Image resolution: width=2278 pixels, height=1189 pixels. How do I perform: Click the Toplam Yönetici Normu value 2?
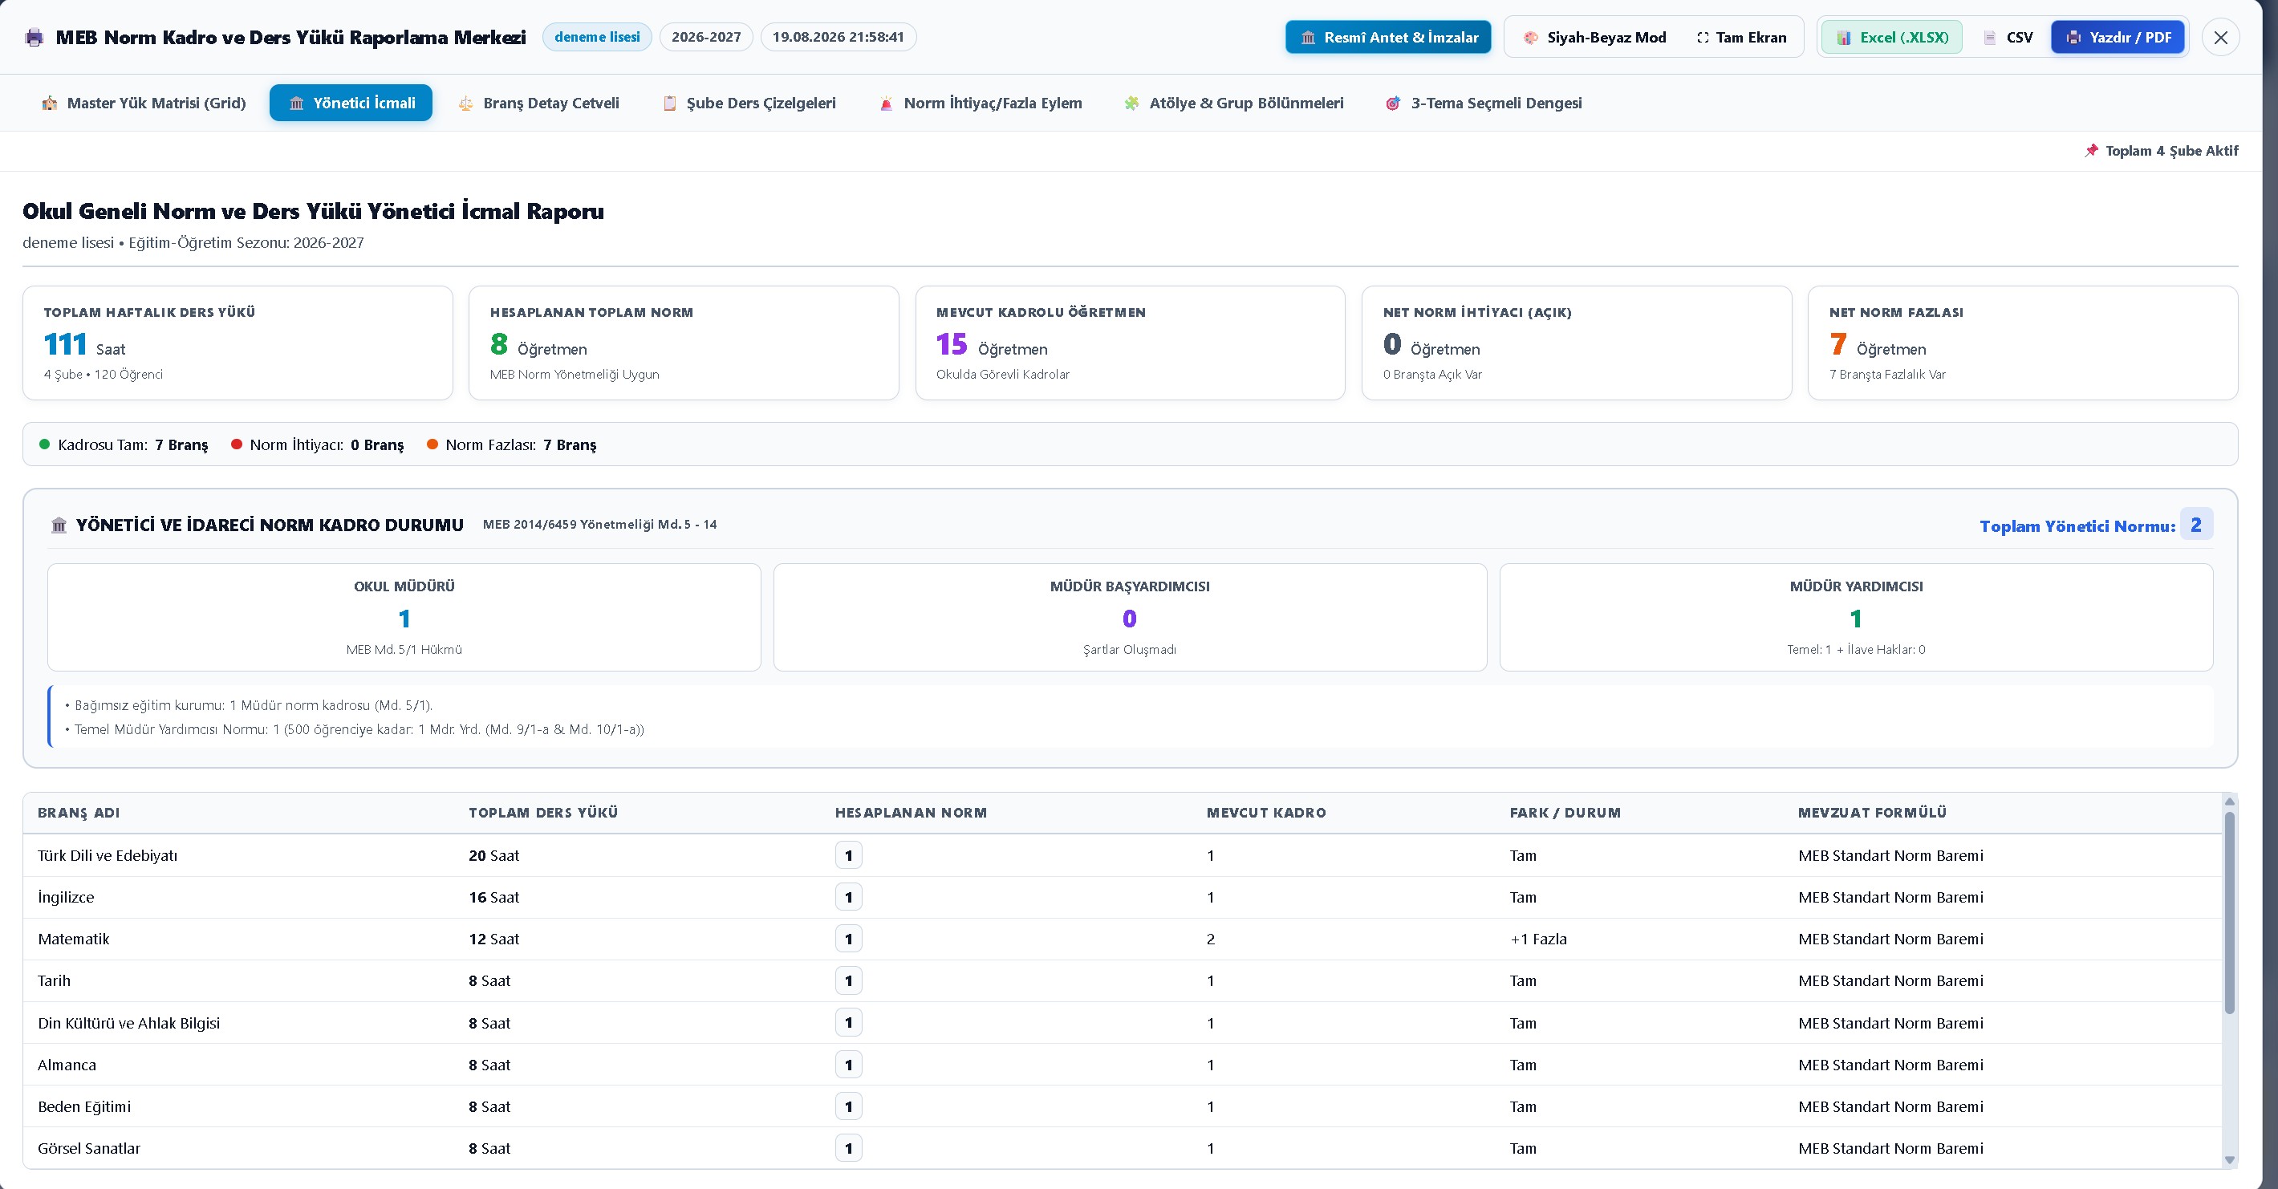2197,524
